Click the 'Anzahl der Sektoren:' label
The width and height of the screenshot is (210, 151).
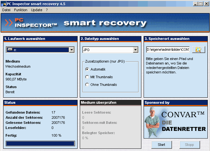(24, 117)
